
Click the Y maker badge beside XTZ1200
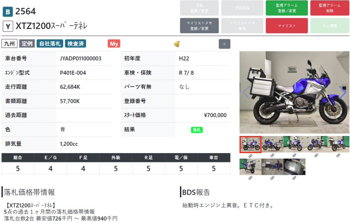point(8,26)
